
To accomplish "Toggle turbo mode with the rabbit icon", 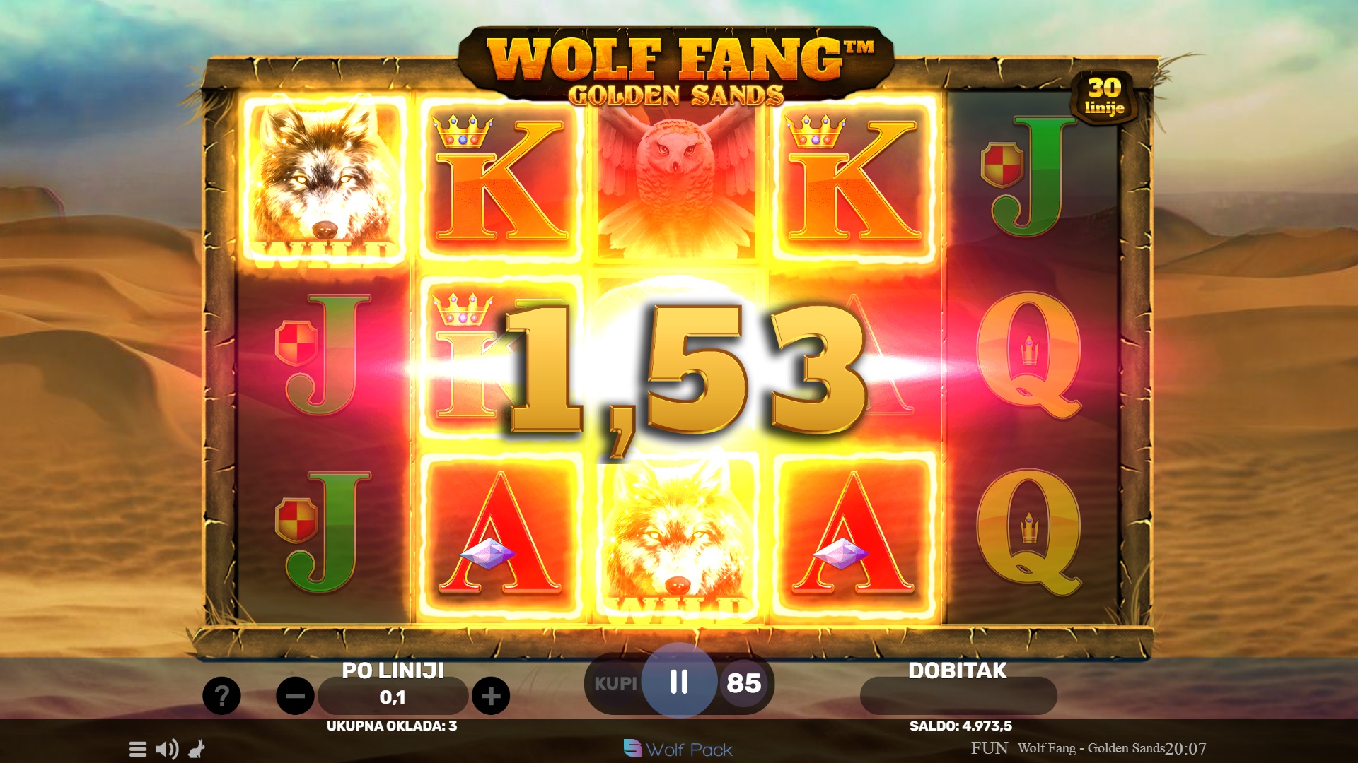I will (197, 749).
